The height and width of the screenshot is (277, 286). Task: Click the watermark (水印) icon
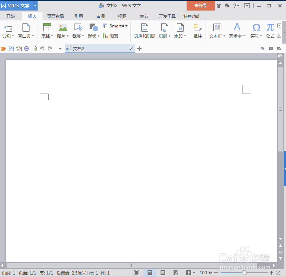(180, 27)
